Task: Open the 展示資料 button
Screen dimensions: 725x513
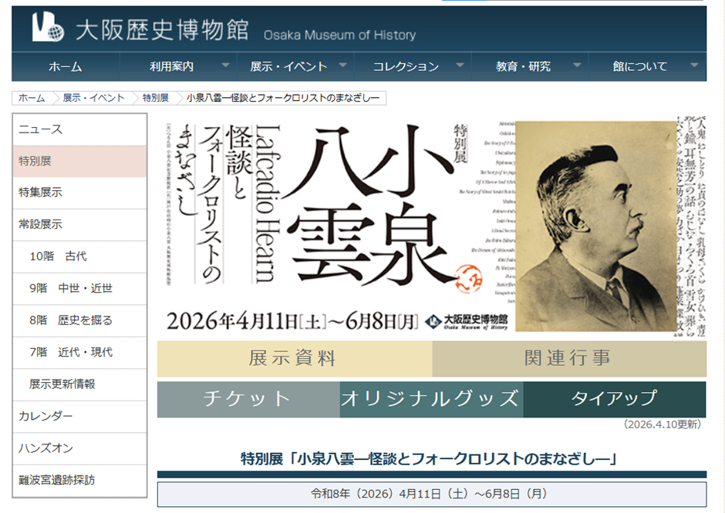Action: [295, 359]
